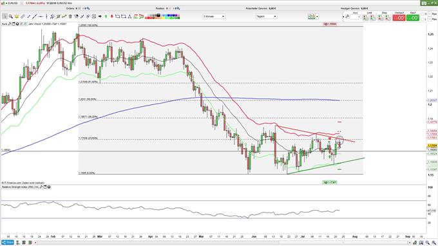This screenshot has height=246, width=438.
Task: Open the Kurs panel wrench settings
Action: [10, 24]
